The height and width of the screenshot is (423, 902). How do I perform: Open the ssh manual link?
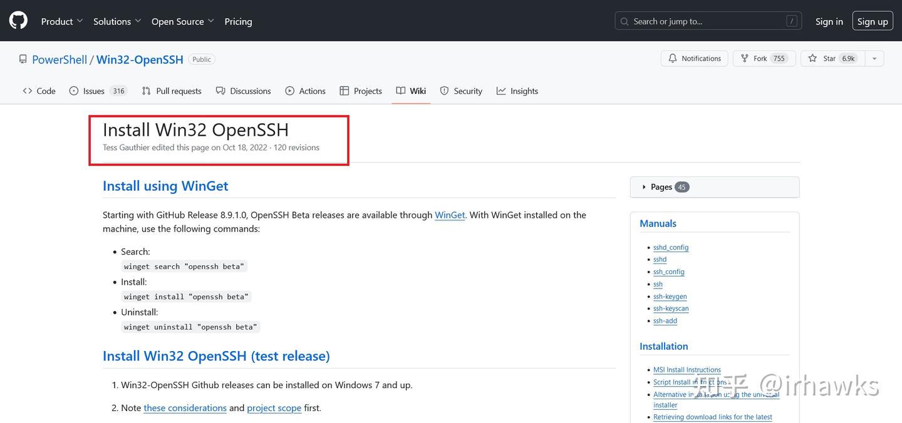point(658,284)
